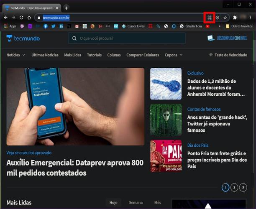Viewport: 256px width, 209px height.
Task: Open the Twitter 'grande hack' article
Action: 217,124
